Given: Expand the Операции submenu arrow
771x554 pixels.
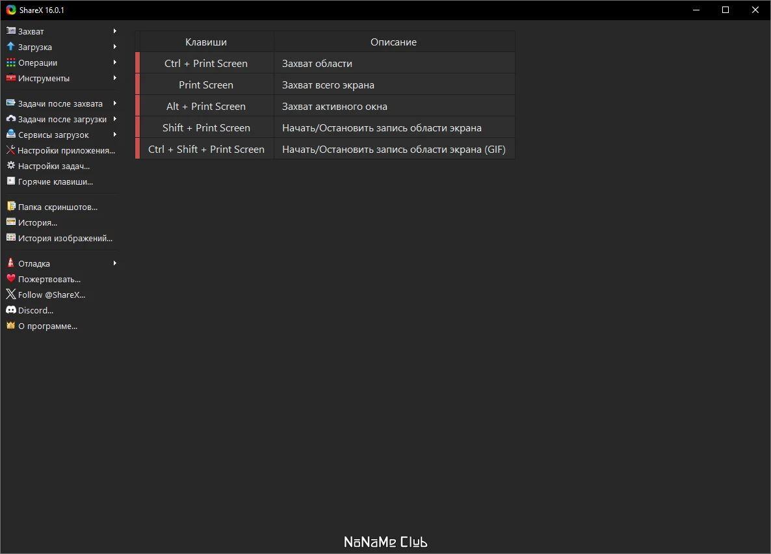Looking at the screenshot, I should [114, 62].
